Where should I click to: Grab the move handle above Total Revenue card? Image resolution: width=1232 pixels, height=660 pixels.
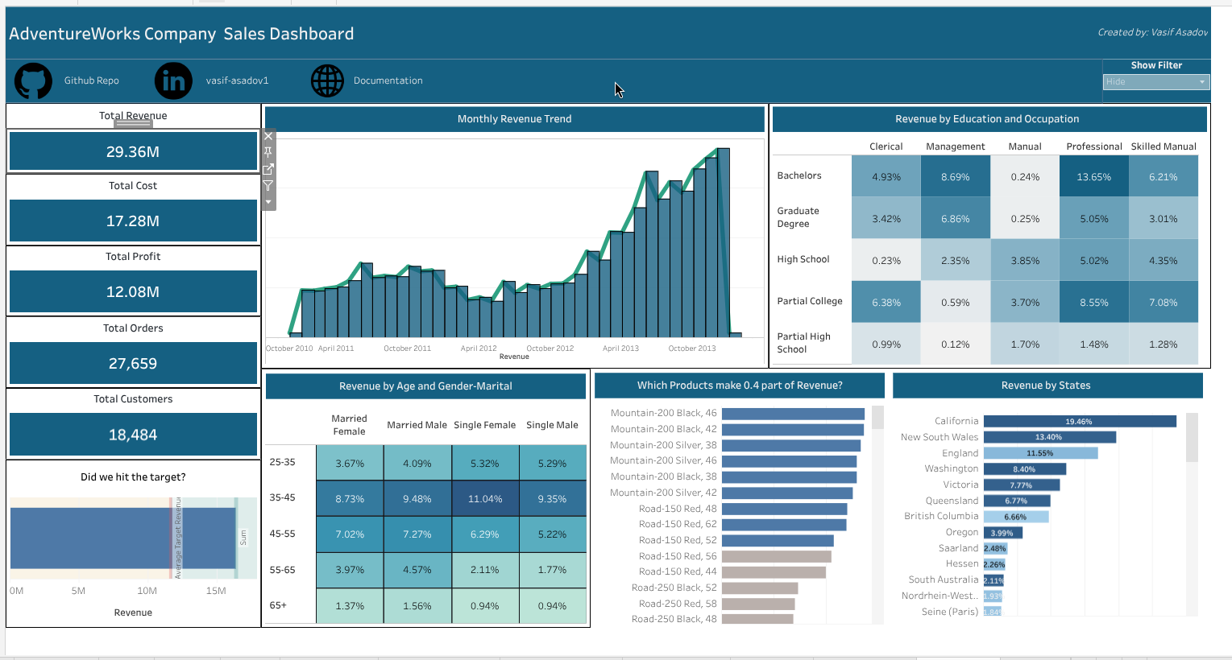pyautogui.click(x=133, y=123)
